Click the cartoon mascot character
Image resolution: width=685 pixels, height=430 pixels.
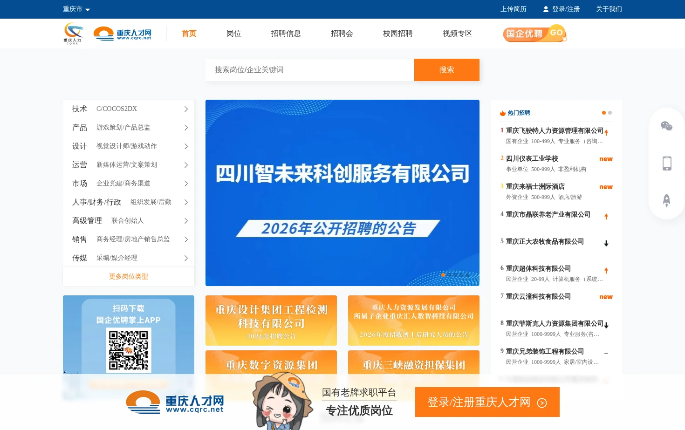(283, 402)
